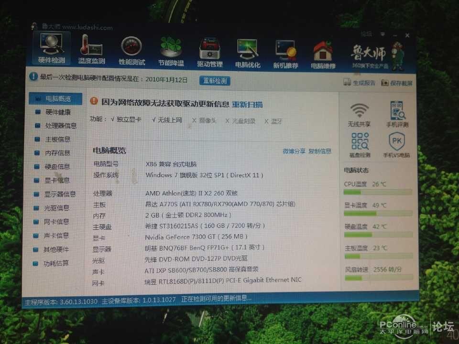Open the 手机评测 phone review tool

coord(397,114)
